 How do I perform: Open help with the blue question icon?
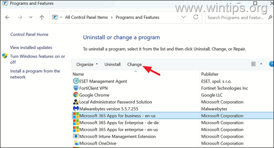tap(271, 64)
